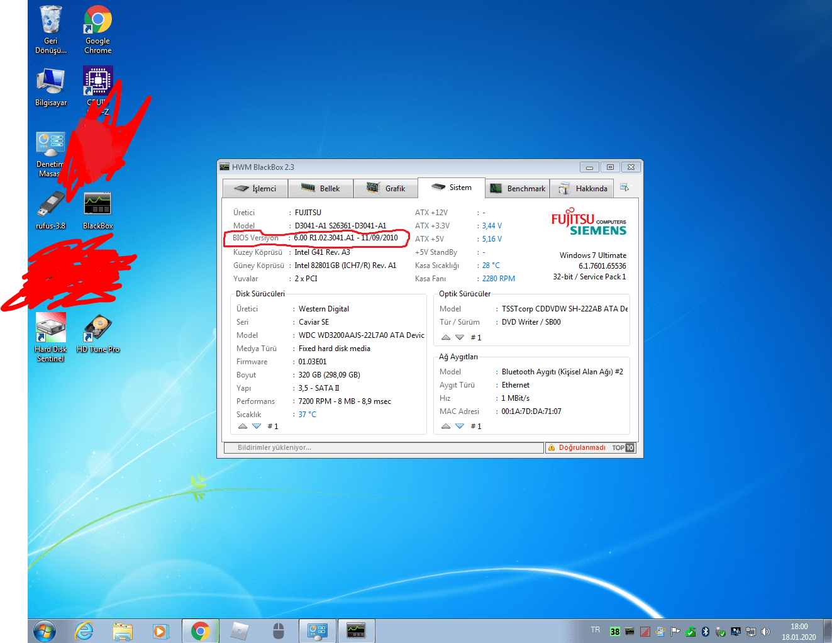This screenshot has width=832, height=643.
Task: Switch to the İşlemci tab
Action: point(255,189)
